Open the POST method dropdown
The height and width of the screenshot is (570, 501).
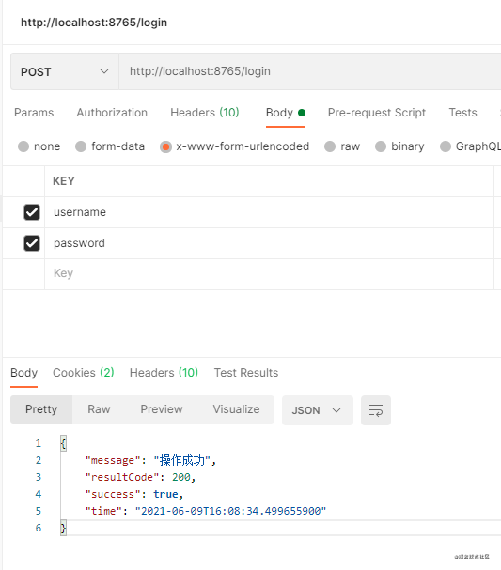pos(65,71)
